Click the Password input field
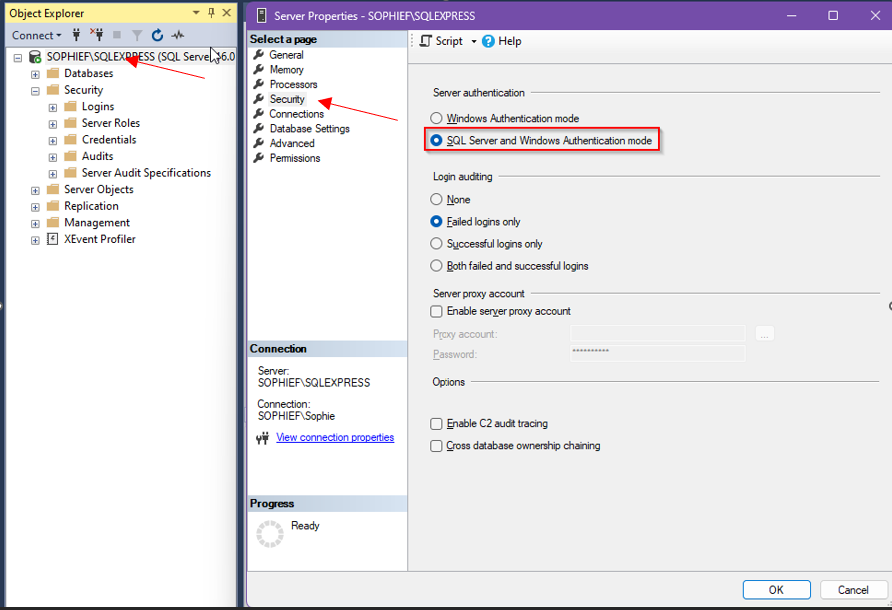The image size is (892, 610). [x=657, y=354]
